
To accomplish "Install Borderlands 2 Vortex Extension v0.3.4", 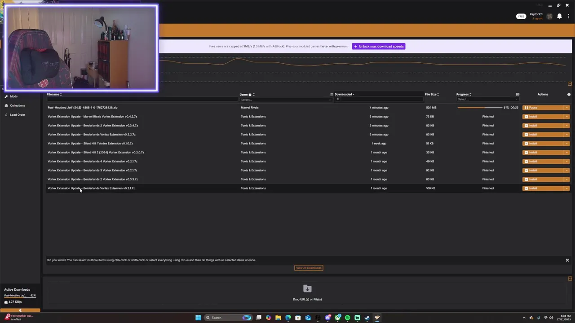I will [544, 126].
